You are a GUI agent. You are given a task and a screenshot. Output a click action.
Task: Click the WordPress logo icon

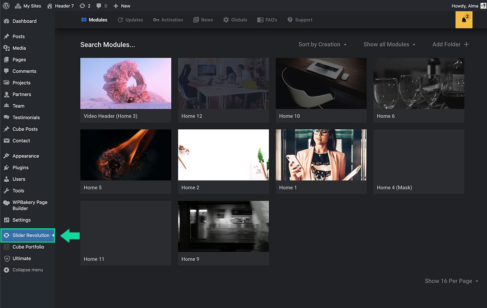pos(6,6)
